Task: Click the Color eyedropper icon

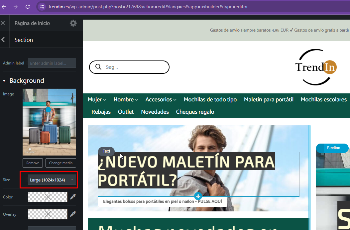Action: click(x=73, y=197)
